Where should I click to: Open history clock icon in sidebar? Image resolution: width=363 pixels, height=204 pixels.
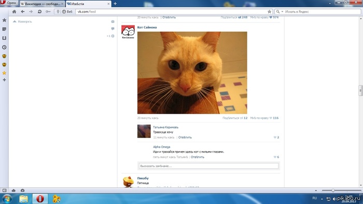point(4,47)
